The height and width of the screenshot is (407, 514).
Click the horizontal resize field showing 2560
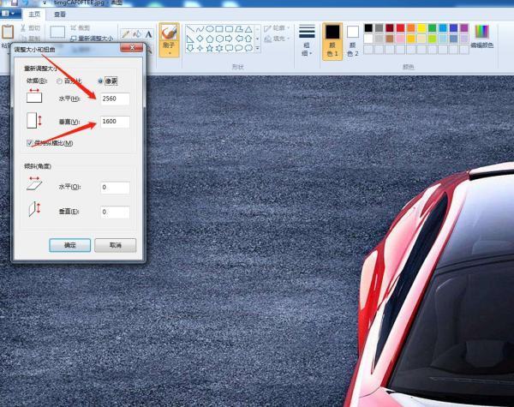[x=114, y=99]
